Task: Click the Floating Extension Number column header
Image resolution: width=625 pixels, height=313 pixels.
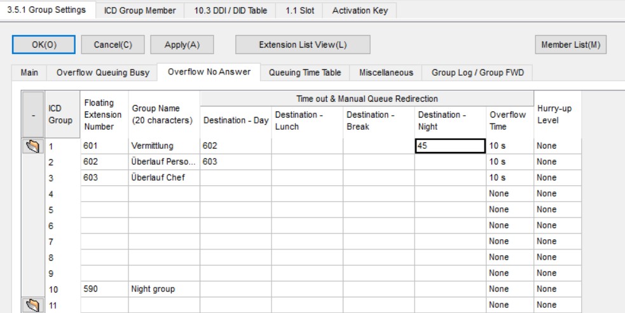Action: [x=104, y=115]
